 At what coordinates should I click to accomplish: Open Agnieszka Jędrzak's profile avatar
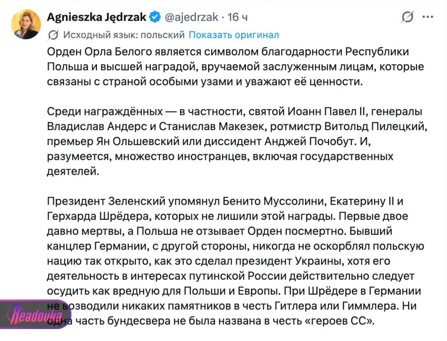(26, 24)
